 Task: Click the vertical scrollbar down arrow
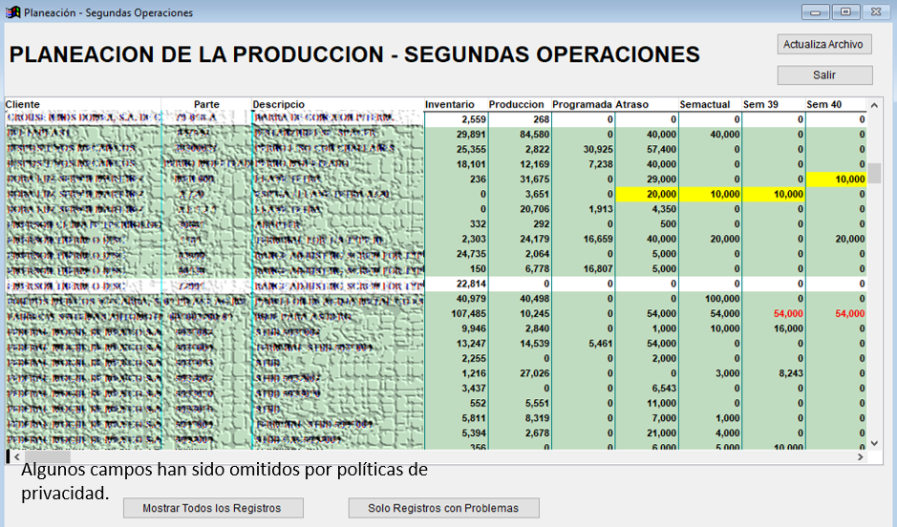[874, 443]
